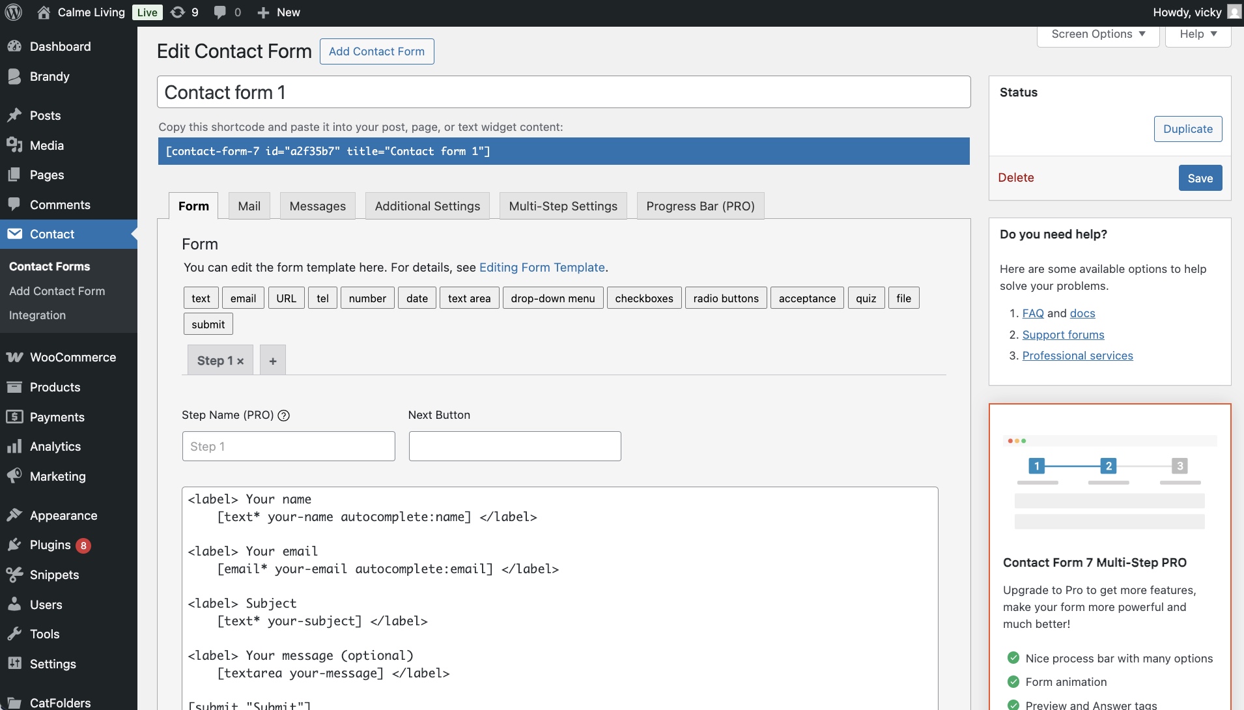Click the Contact envelope icon
1244x710 pixels.
click(14, 234)
